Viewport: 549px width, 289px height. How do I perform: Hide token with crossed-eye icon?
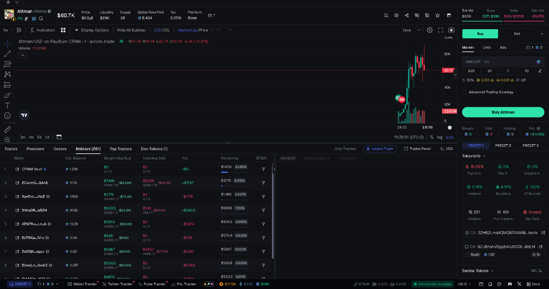pos(417,15)
